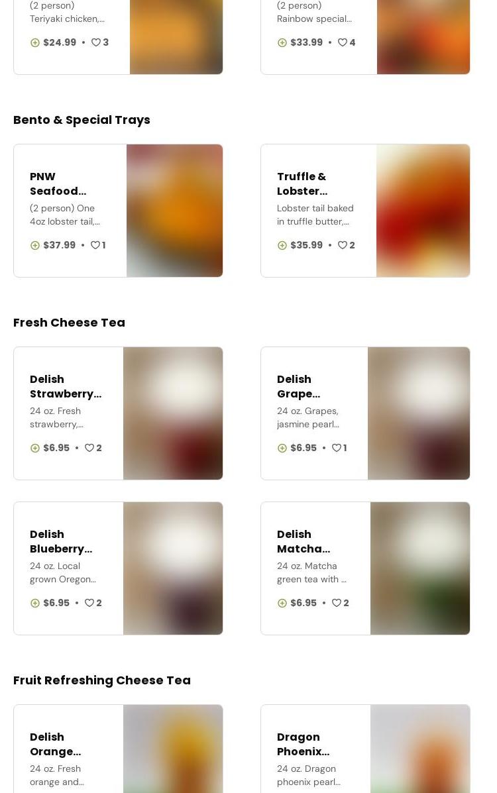The height and width of the screenshot is (793, 497).
Task: Open Delish Matcha drink photo
Action: tap(419, 568)
